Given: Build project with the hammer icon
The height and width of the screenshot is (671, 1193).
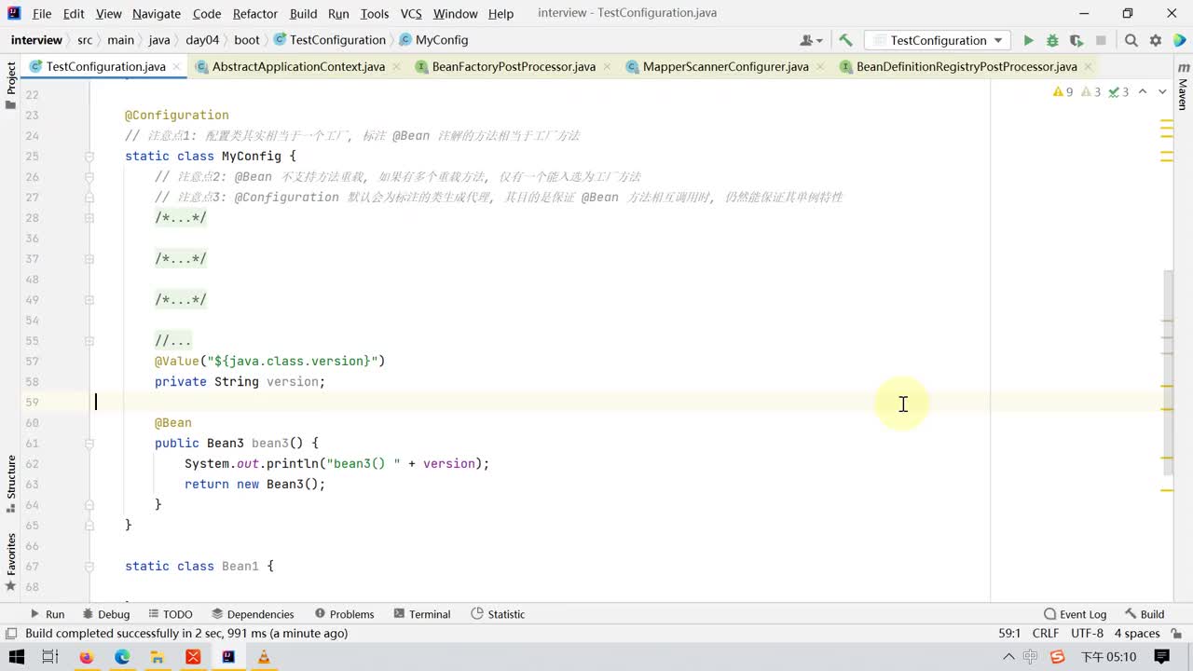Looking at the screenshot, I should (x=845, y=40).
